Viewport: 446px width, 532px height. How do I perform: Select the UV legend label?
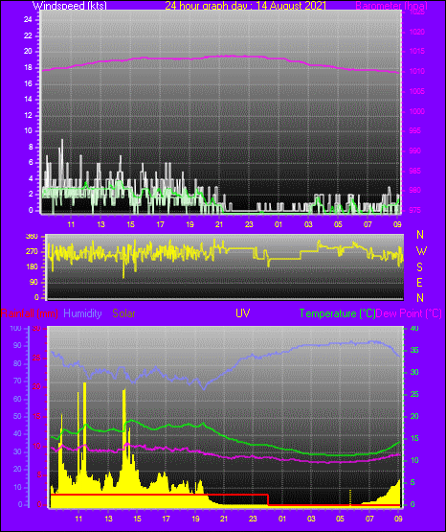(243, 313)
